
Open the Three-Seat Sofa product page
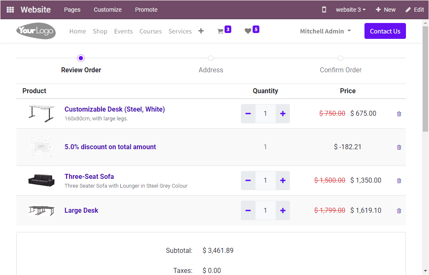89,176
